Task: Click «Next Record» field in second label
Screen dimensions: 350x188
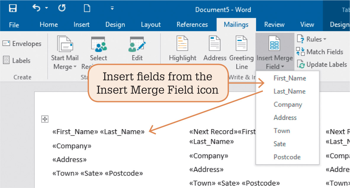Action: point(213,132)
